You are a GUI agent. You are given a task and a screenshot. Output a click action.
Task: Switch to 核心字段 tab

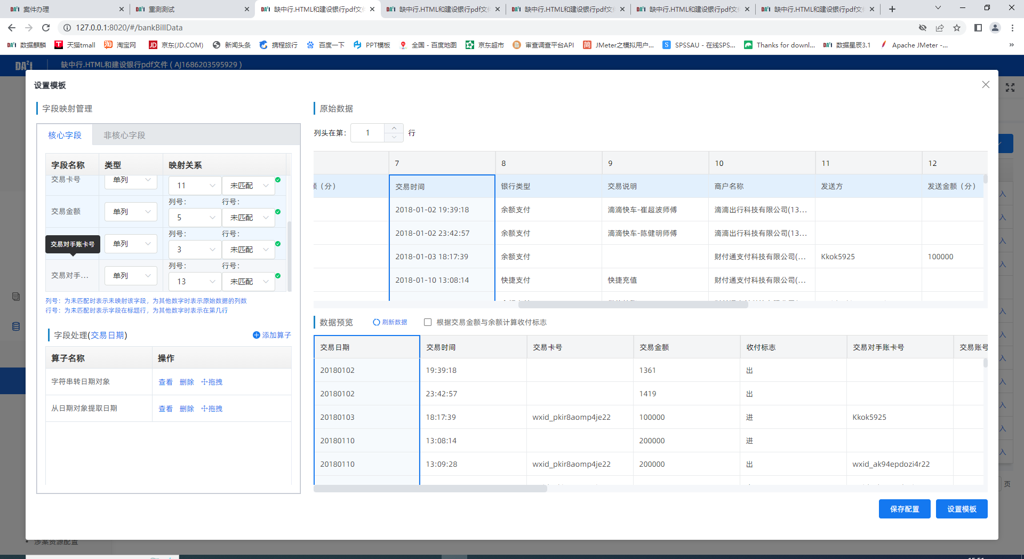pos(65,135)
